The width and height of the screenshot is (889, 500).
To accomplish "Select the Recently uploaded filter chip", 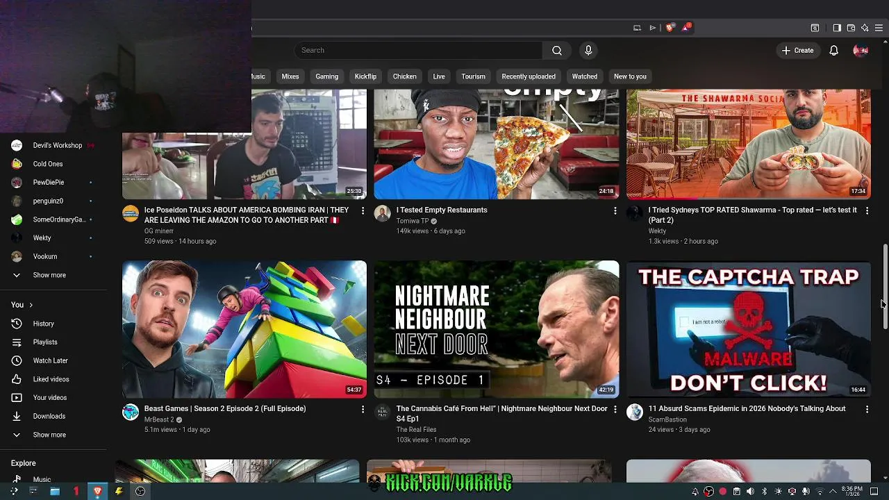I will pyautogui.click(x=529, y=76).
